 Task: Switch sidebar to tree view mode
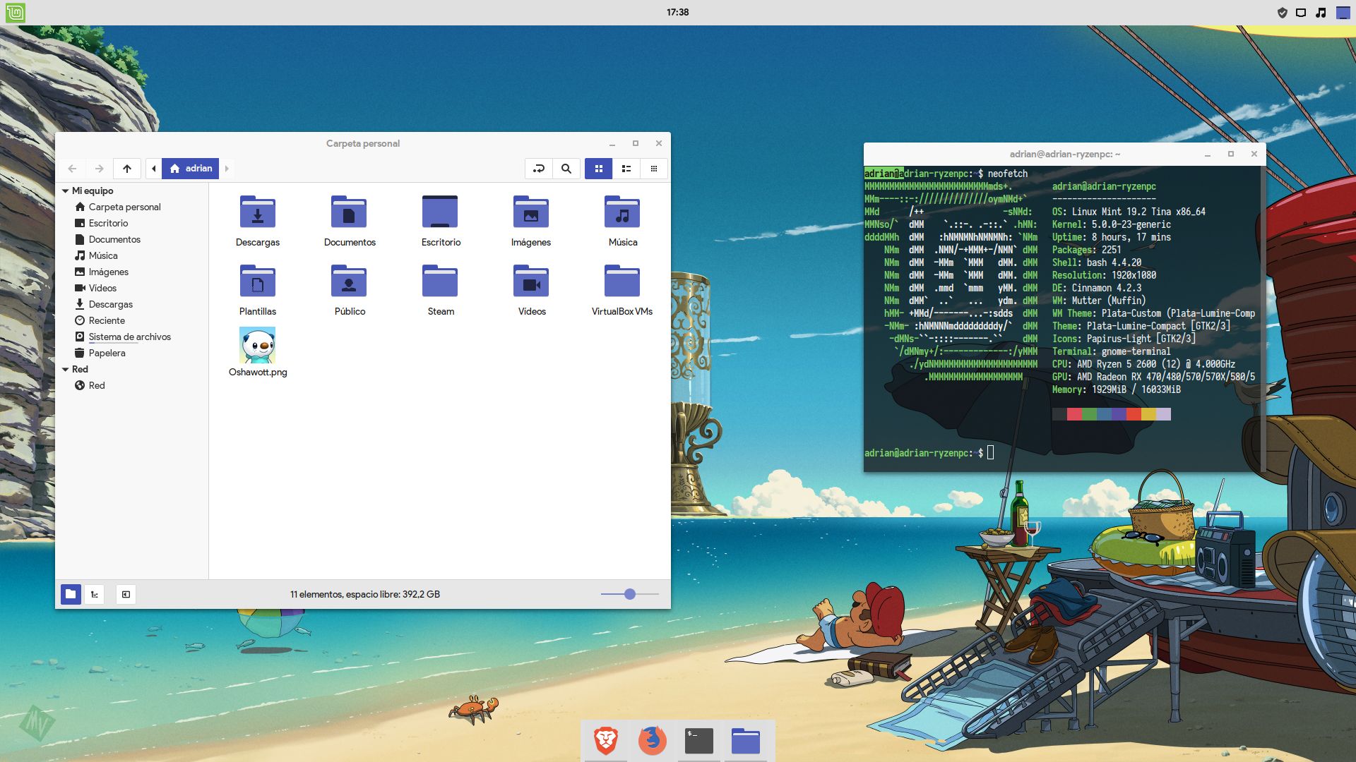(95, 594)
